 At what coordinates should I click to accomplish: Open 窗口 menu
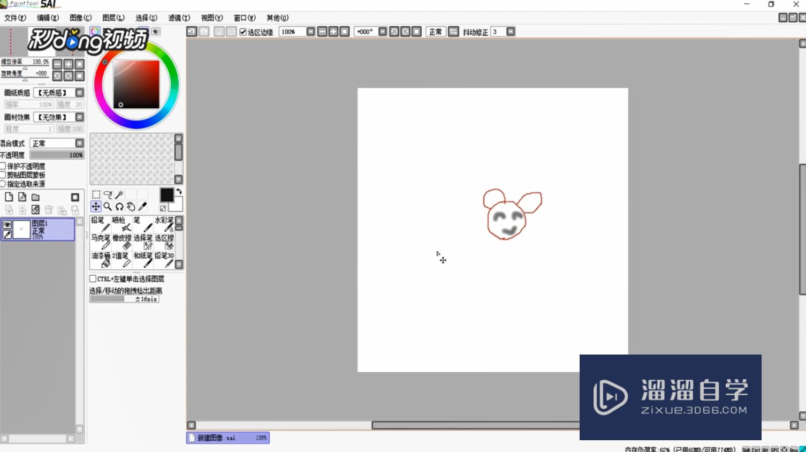[x=245, y=18]
